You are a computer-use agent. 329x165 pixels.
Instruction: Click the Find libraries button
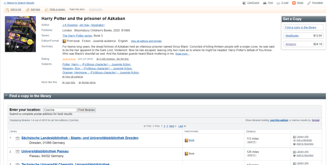(x=86, y=110)
